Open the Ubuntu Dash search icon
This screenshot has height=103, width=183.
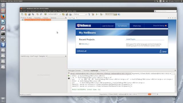pos(3,5)
